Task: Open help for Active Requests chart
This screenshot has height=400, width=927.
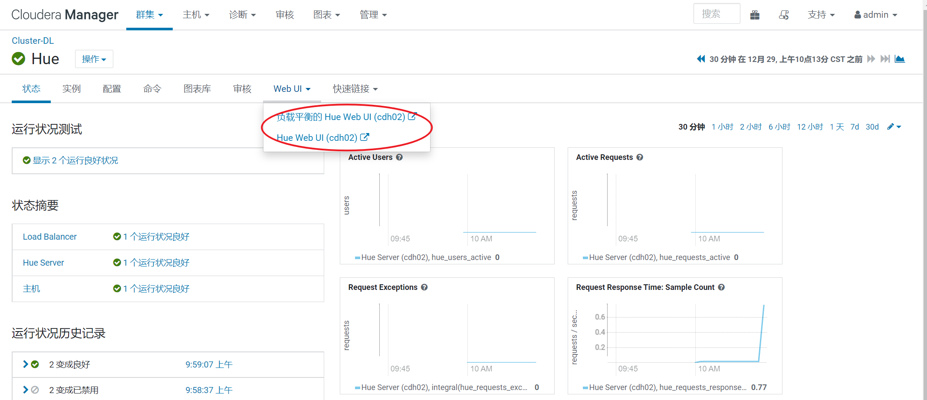Action: 640,157
